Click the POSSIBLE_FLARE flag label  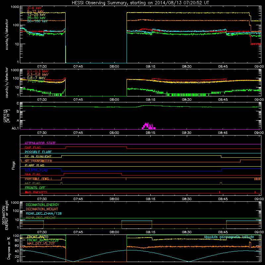click(38, 152)
